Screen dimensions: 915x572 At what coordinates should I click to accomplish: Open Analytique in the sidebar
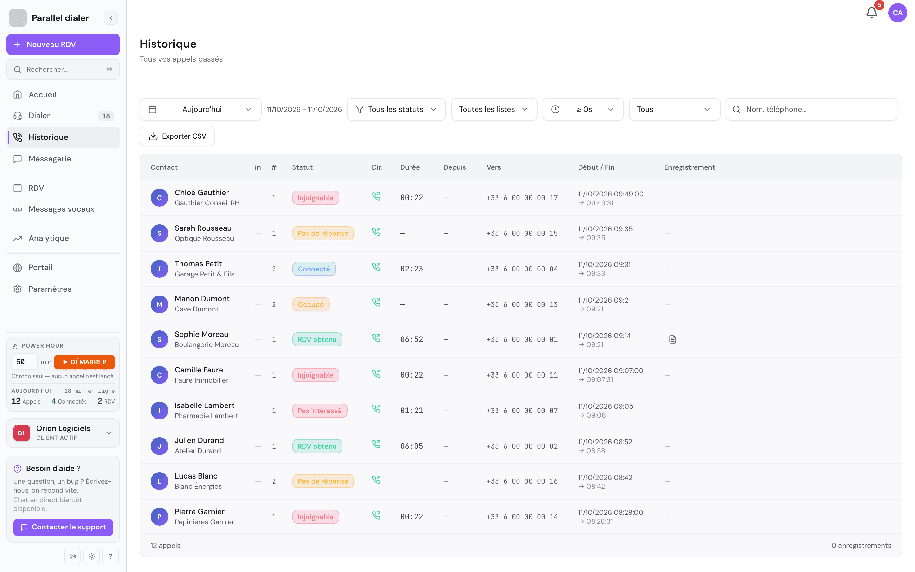pyautogui.click(x=63, y=238)
